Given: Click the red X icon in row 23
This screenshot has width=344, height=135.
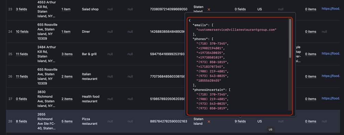Looking at the screenshot, I should click(209, 9).
